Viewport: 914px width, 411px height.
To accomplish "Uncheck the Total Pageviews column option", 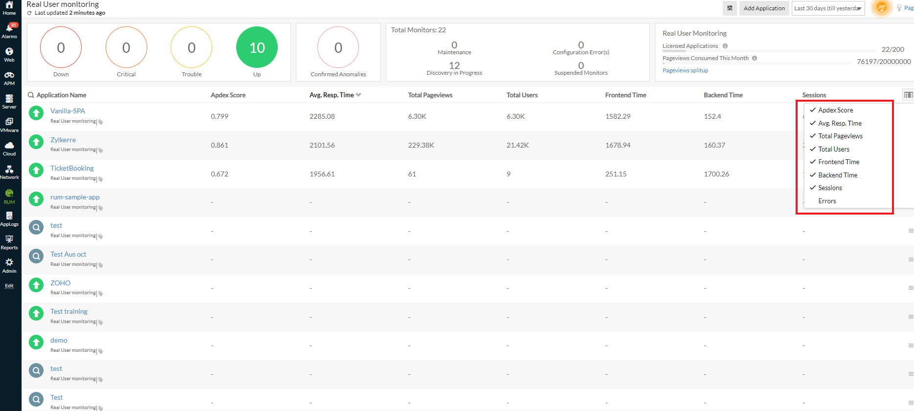I will click(840, 136).
